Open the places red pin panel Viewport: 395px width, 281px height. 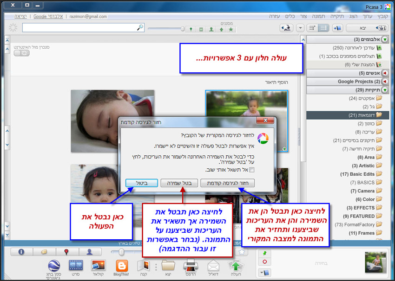[67, 252]
